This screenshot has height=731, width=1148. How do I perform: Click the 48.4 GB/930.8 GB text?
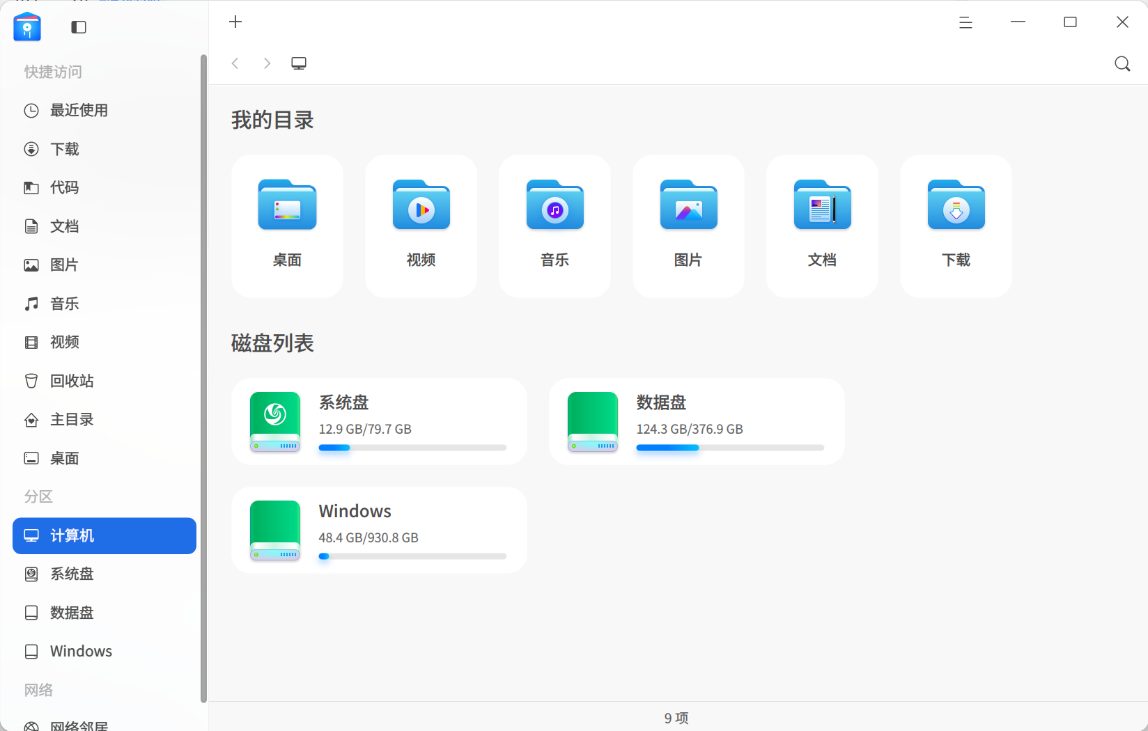pos(369,537)
